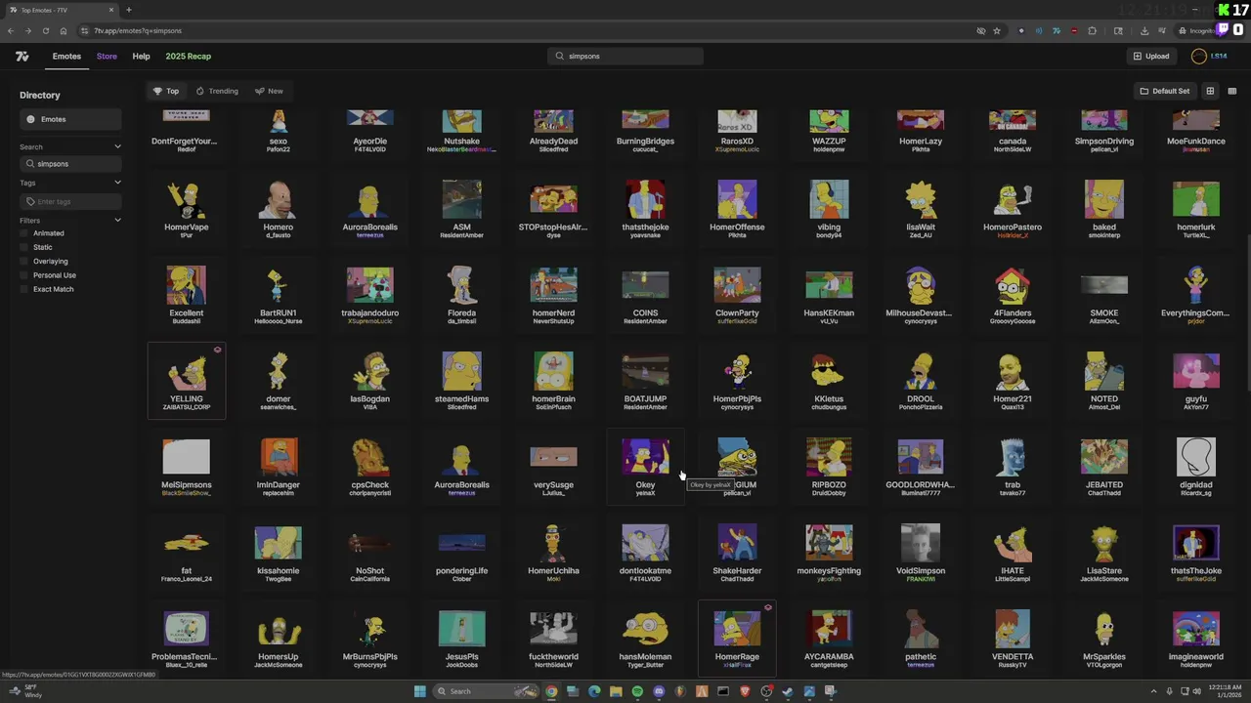Image resolution: width=1251 pixels, height=703 pixels.
Task: Open the kissahomie emote
Action: pos(278,552)
